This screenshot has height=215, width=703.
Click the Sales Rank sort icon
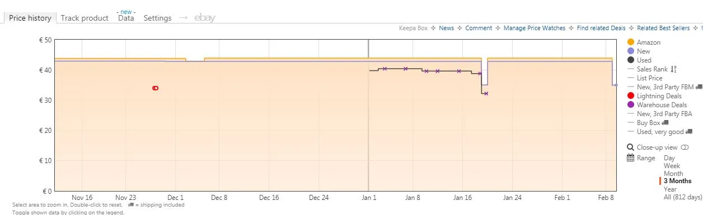tap(674, 69)
